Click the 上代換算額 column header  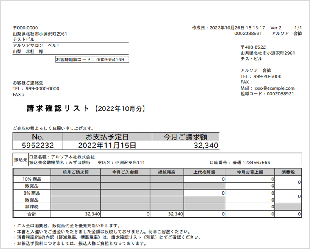click(205, 172)
